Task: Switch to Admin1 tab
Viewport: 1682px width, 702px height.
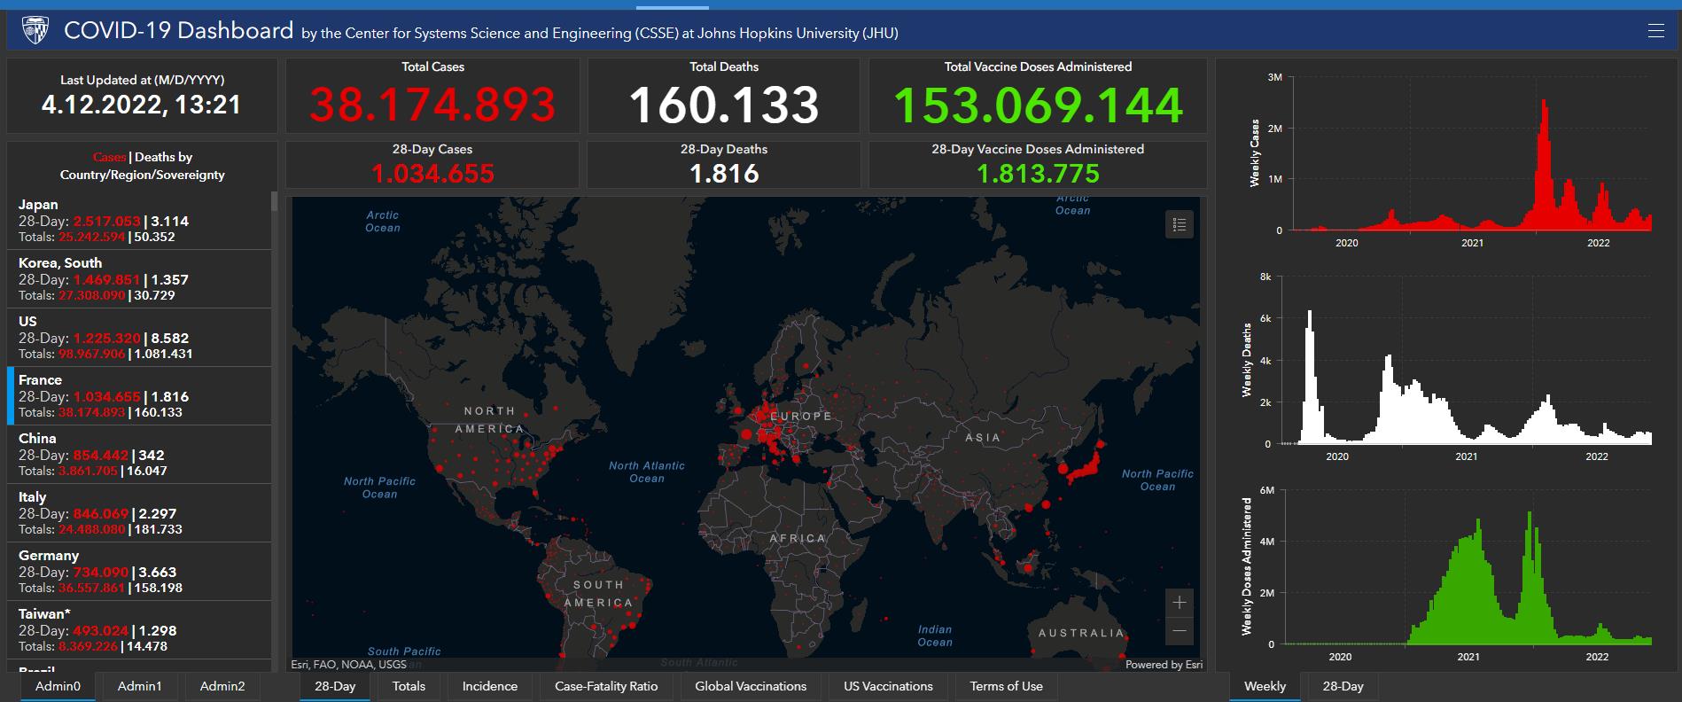Action: (x=139, y=686)
